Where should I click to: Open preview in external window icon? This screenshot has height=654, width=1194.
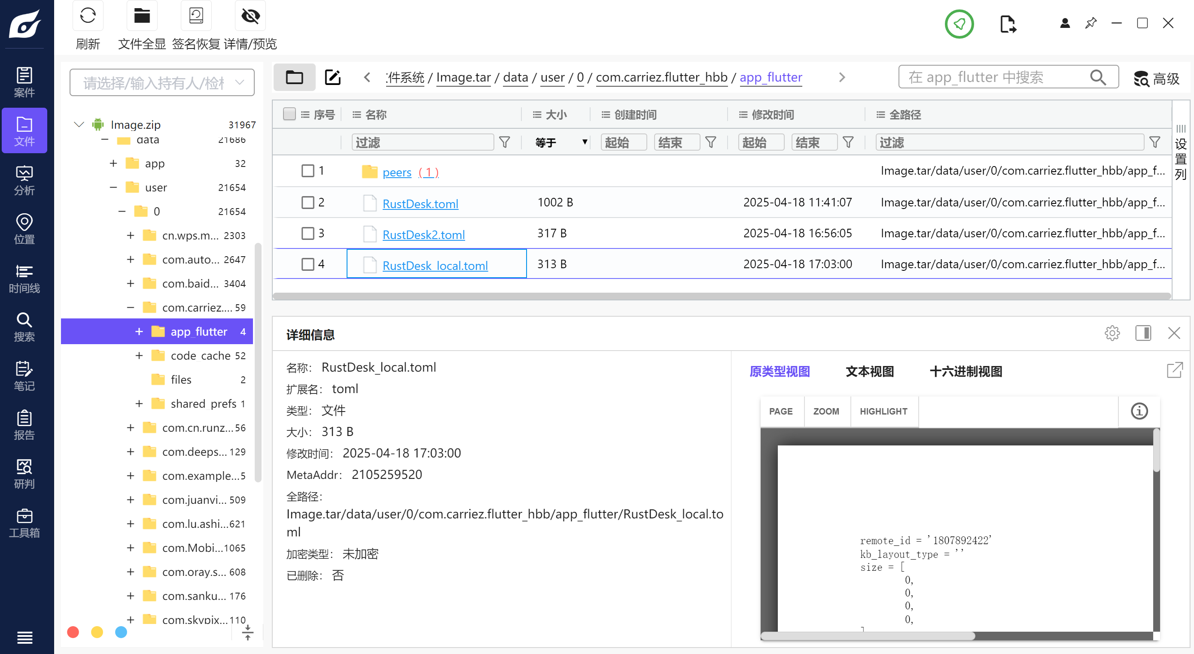tap(1175, 370)
